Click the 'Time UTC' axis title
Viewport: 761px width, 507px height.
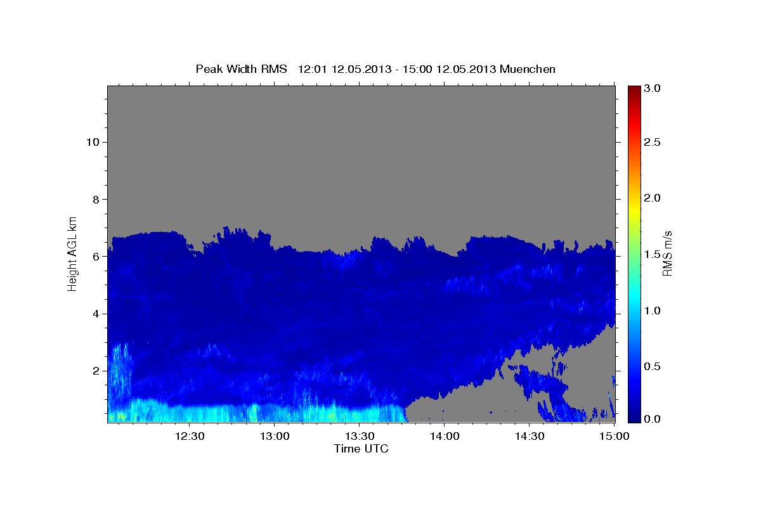point(361,449)
